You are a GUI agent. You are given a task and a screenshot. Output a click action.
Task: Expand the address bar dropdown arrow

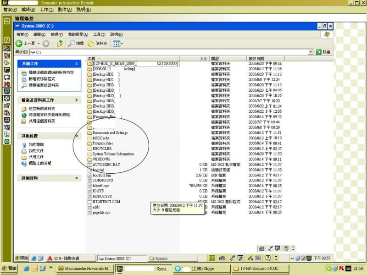click(x=311, y=52)
